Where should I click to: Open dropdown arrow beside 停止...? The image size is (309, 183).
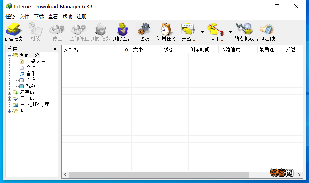pos(230,32)
